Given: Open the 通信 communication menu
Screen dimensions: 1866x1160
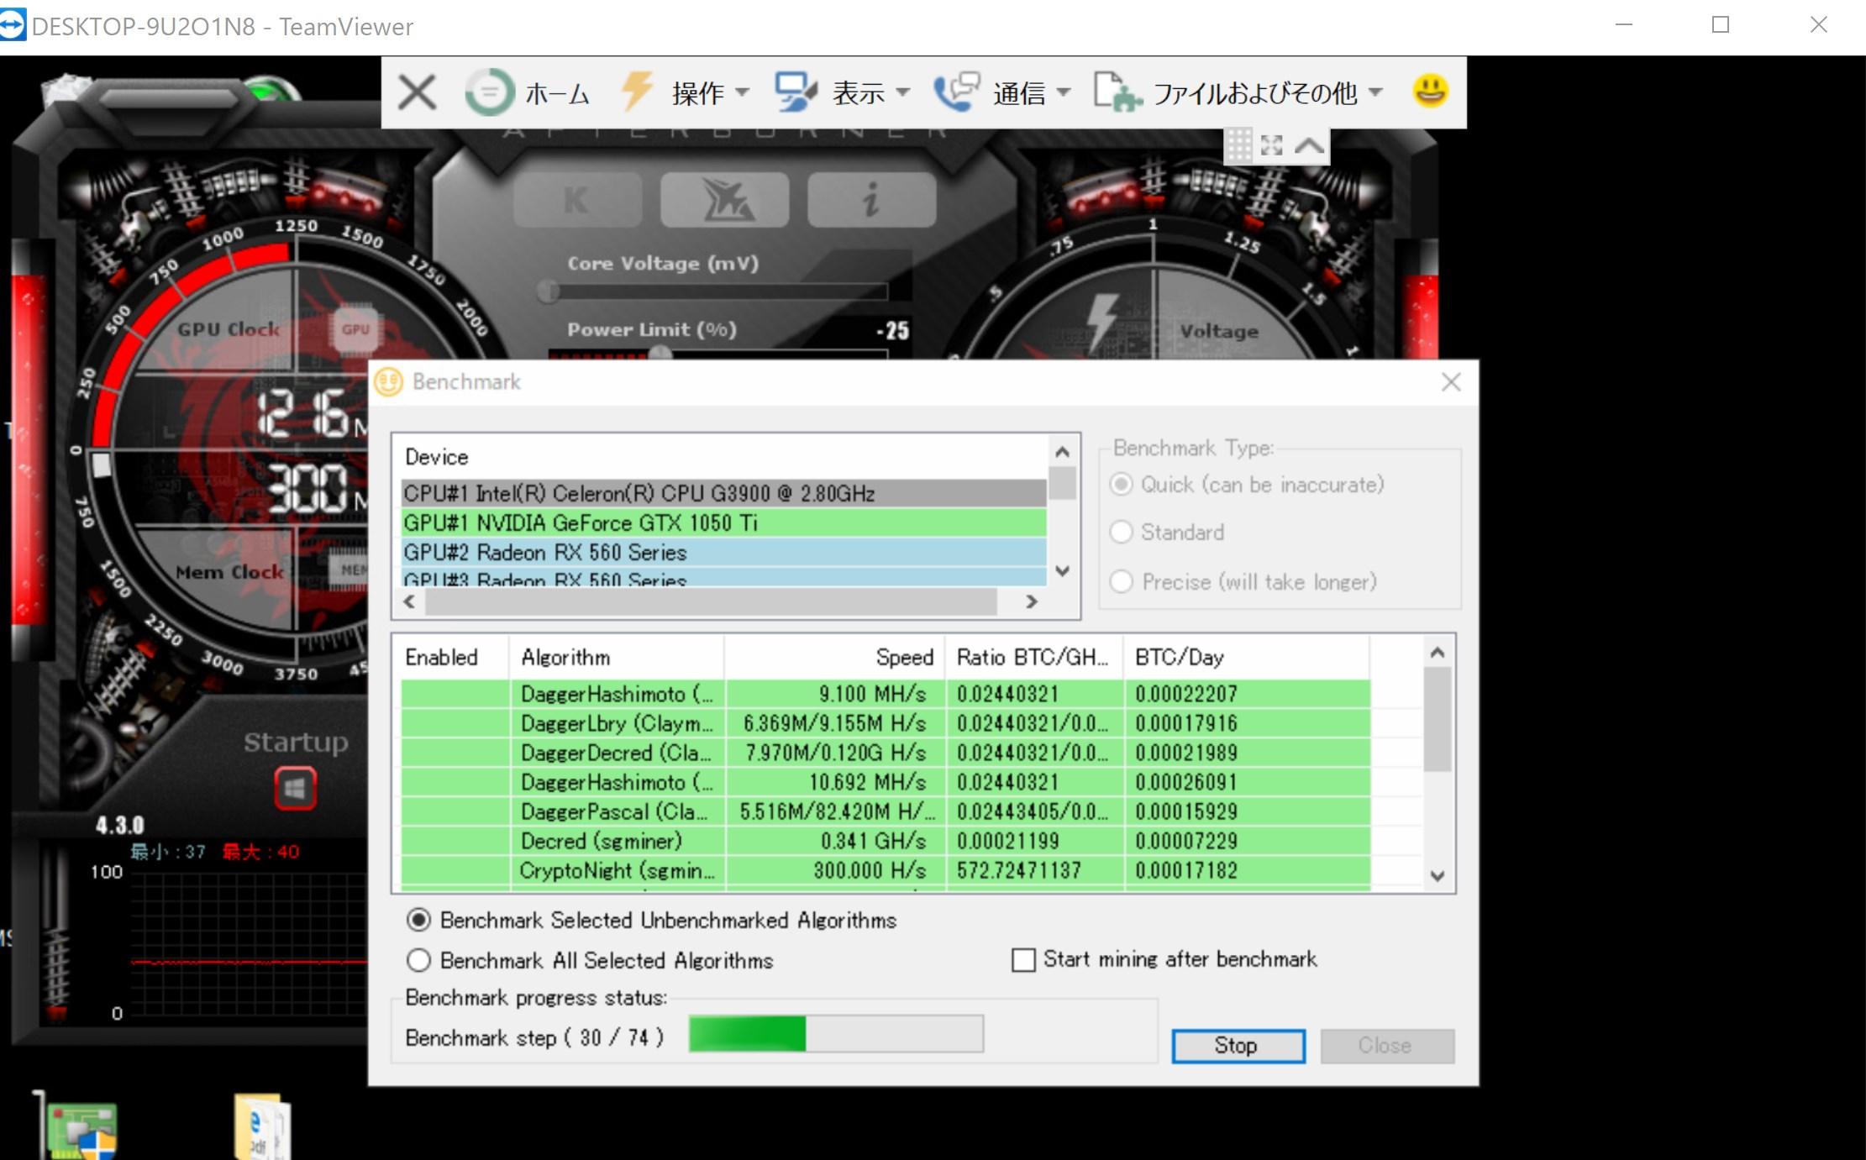Looking at the screenshot, I should pos(1018,92).
